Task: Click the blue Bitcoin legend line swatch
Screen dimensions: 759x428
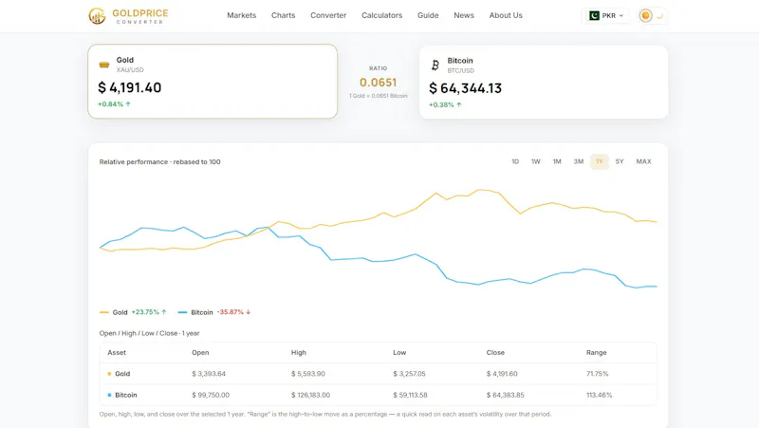Action: [182, 312]
